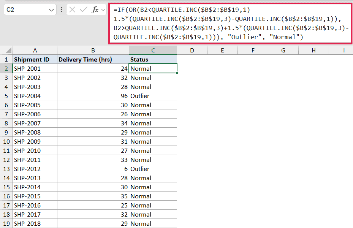Select column B header

[x=93, y=51]
